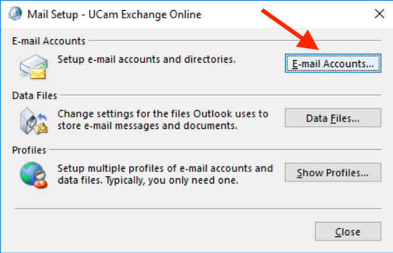This screenshot has width=393, height=253.
Task: Click the envelope and tray e-mail accounts icon
Action: (x=34, y=67)
